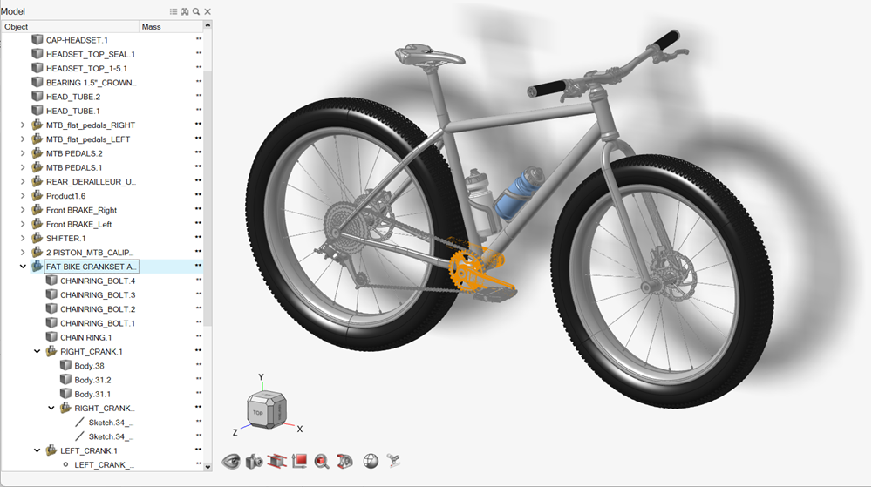The image size is (872, 487).
Task: Click the list view icon in Model header
Action: point(174,11)
